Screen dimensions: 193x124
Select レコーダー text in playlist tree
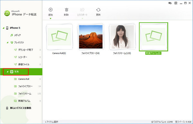(x=23, y=57)
